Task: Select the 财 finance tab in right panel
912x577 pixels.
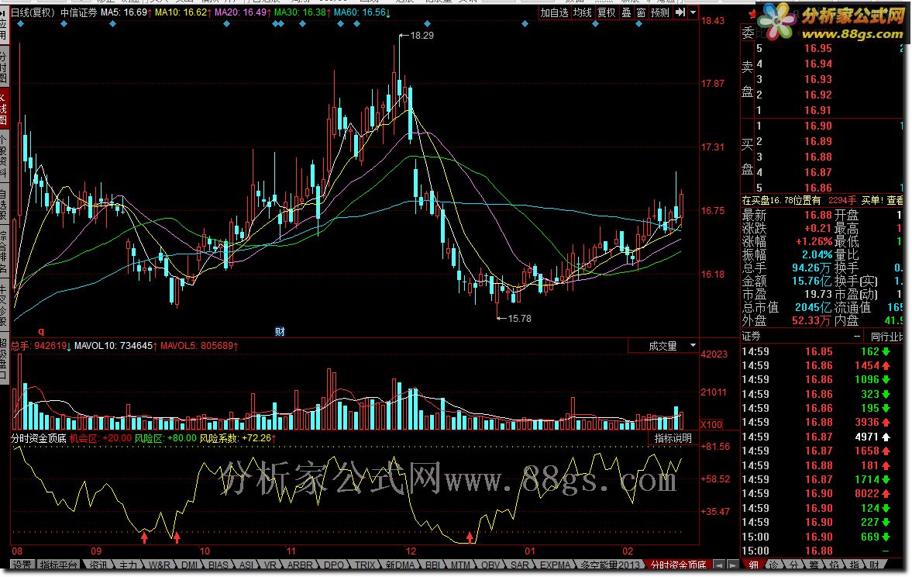Action: click(x=874, y=565)
